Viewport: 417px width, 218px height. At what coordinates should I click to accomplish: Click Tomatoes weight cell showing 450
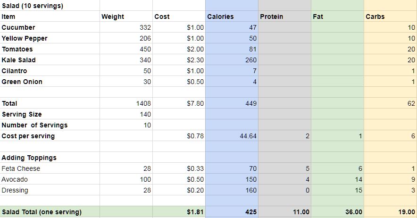126,49
